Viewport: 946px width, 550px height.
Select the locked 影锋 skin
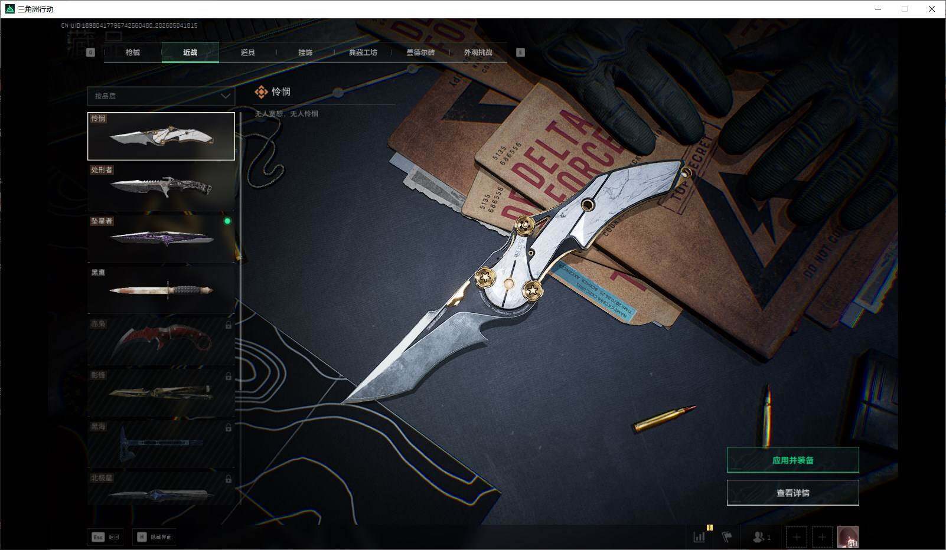(x=161, y=392)
